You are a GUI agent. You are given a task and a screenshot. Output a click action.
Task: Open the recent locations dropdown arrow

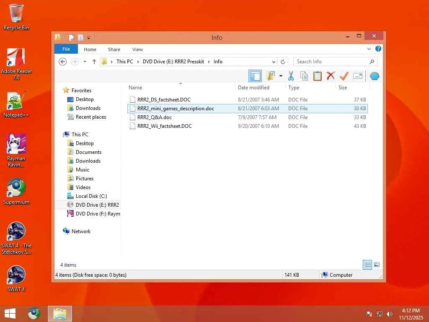point(85,62)
